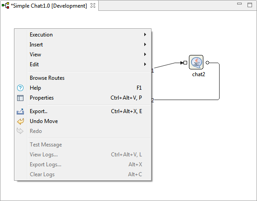Click the Properties table icon

(x=20, y=98)
